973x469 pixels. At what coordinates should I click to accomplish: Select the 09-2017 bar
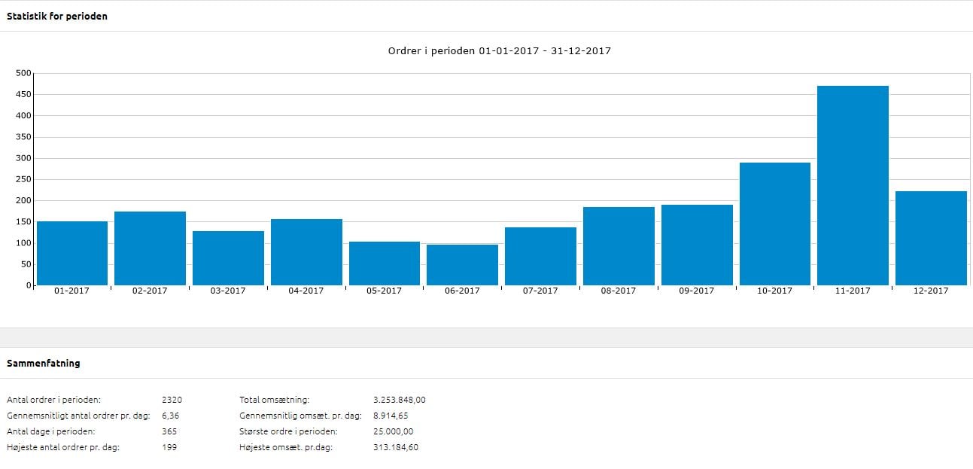coord(697,245)
